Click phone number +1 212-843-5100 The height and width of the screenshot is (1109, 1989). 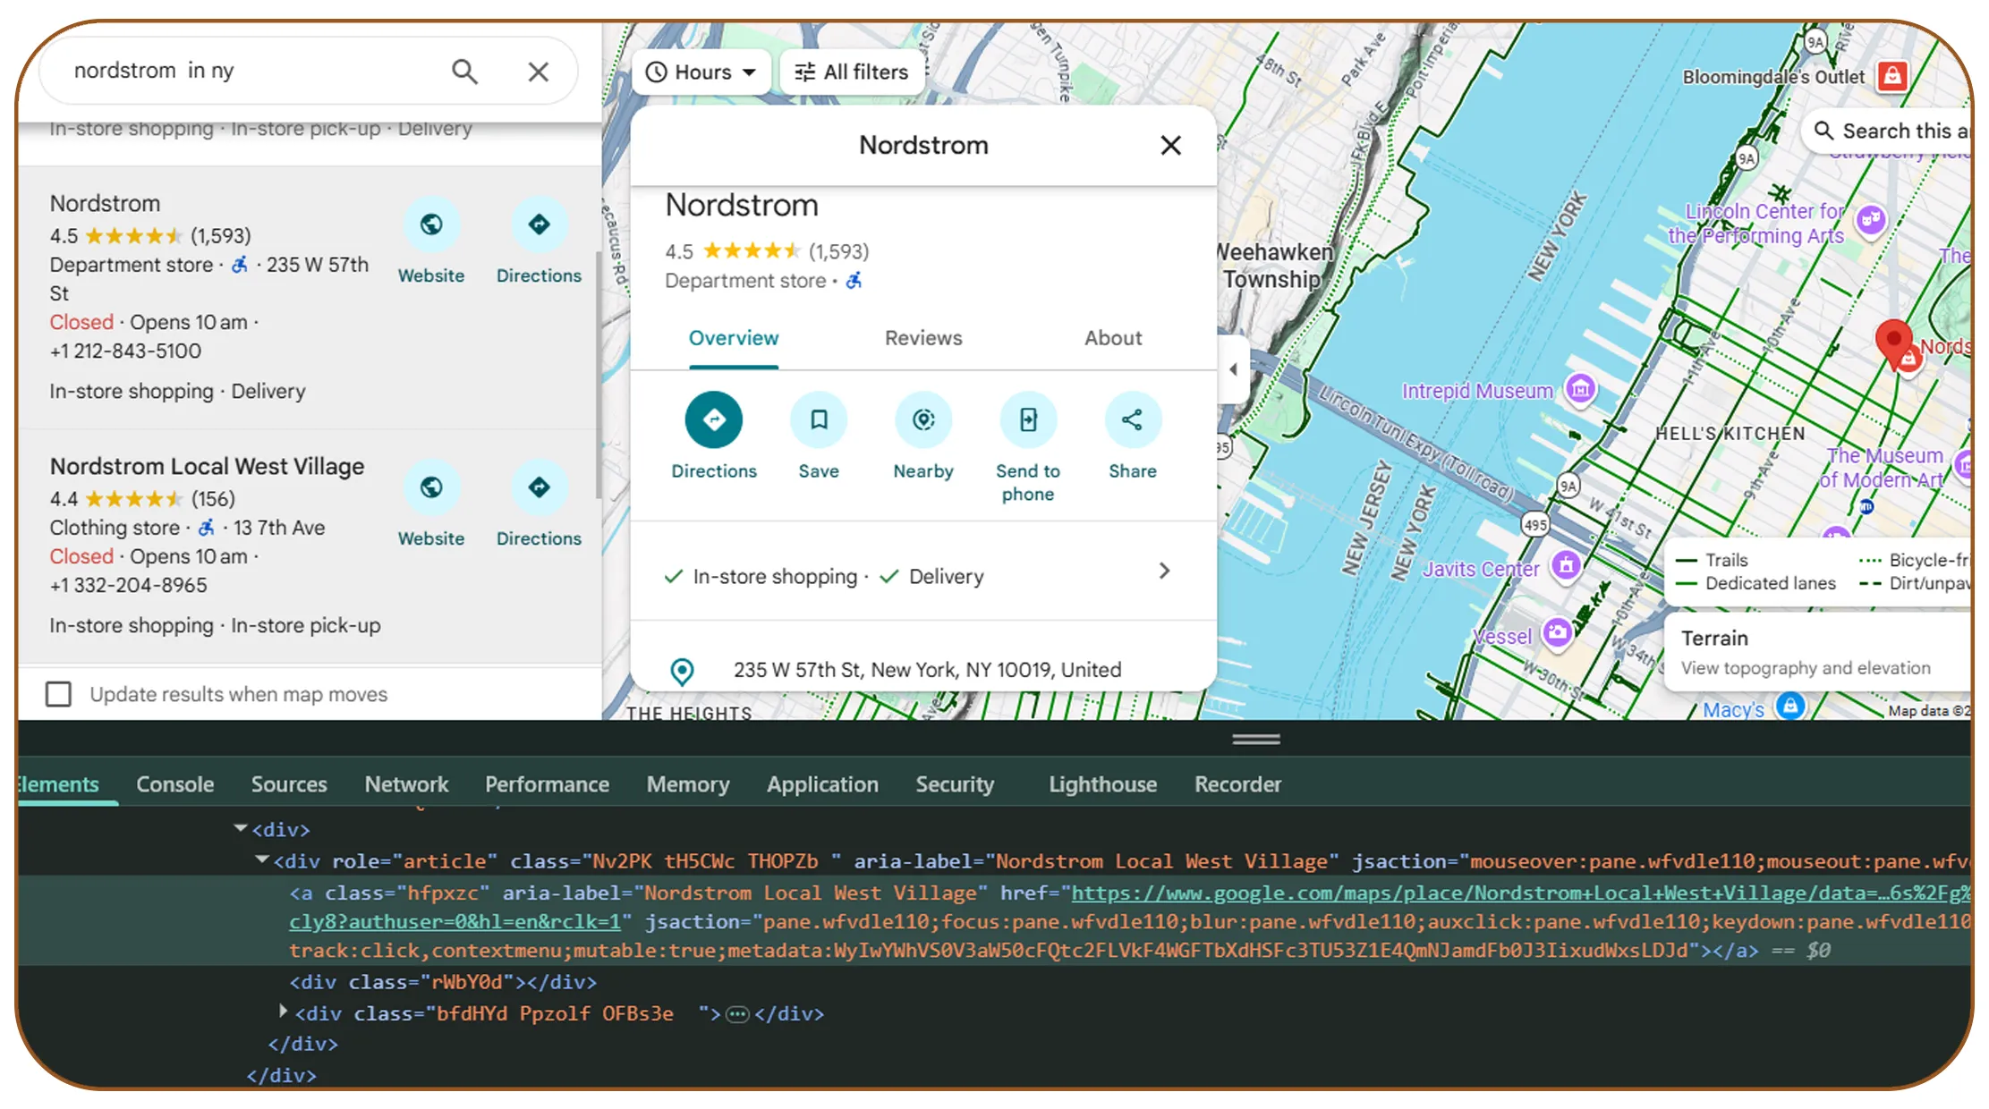[x=125, y=351]
